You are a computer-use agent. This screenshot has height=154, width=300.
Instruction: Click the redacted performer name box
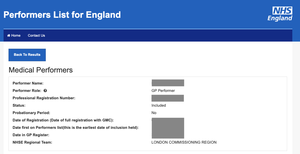click(x=168, y=83)
